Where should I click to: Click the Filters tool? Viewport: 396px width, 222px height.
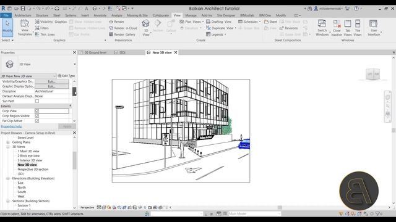(x=42, y=28)
